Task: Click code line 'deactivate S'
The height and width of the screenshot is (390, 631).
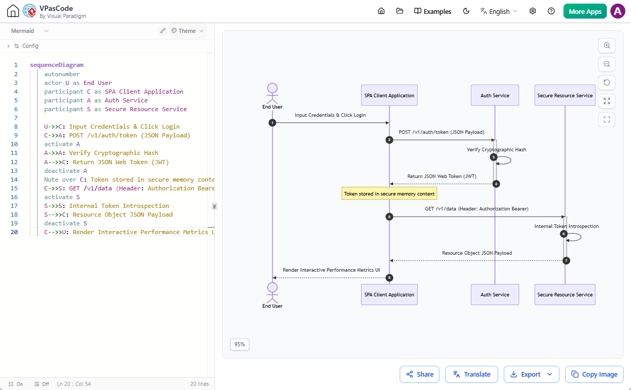Action: 65,223
